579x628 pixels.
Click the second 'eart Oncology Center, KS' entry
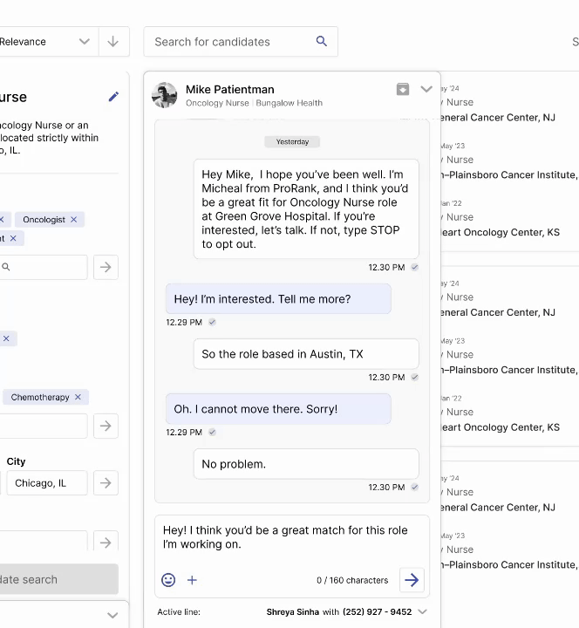(501, 427)
